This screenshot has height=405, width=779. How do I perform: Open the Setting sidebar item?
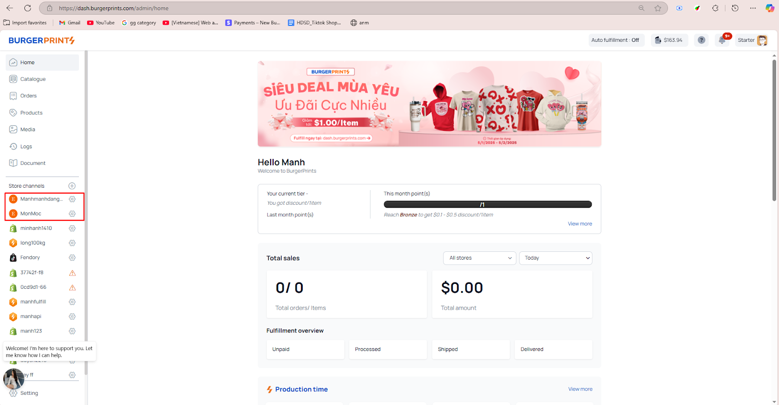coord(29,393)
